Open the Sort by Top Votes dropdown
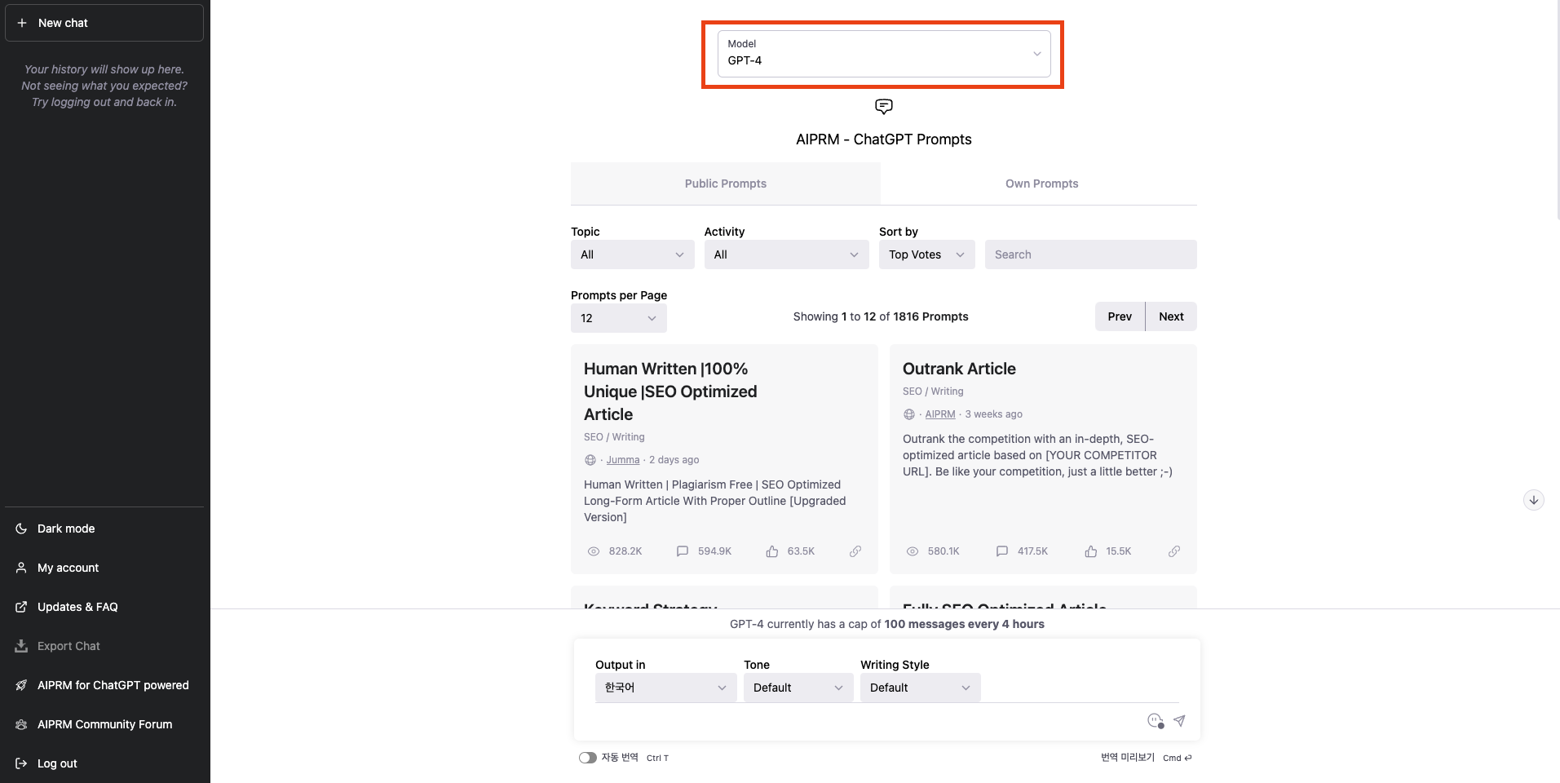 (x=926, y=254)
